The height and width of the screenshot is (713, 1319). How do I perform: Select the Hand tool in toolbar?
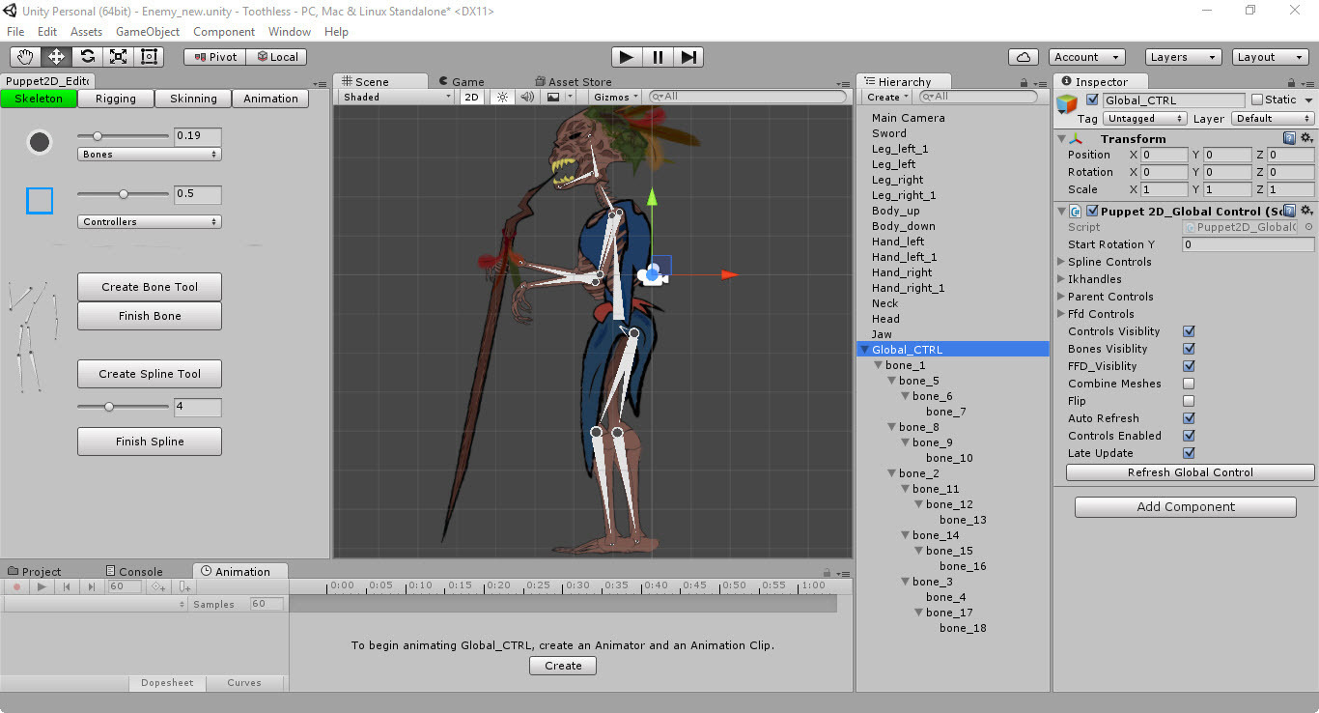tap(26, 57)
